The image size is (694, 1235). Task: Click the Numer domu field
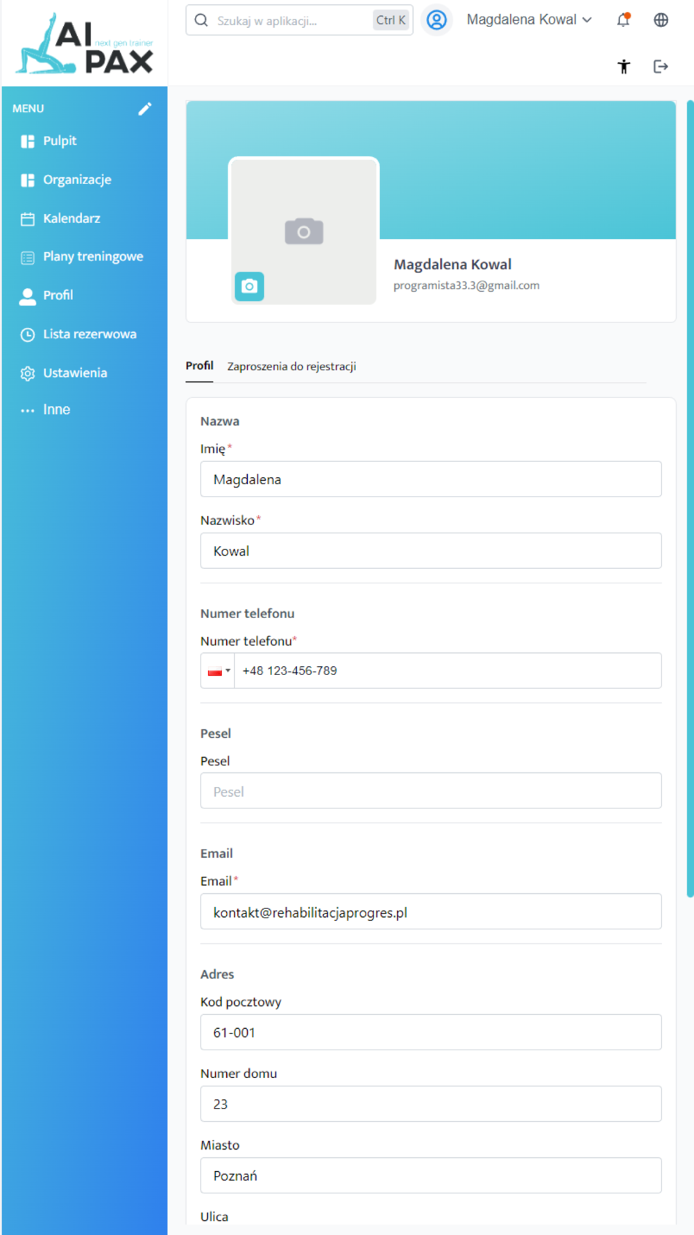(x=431, y=1104)
